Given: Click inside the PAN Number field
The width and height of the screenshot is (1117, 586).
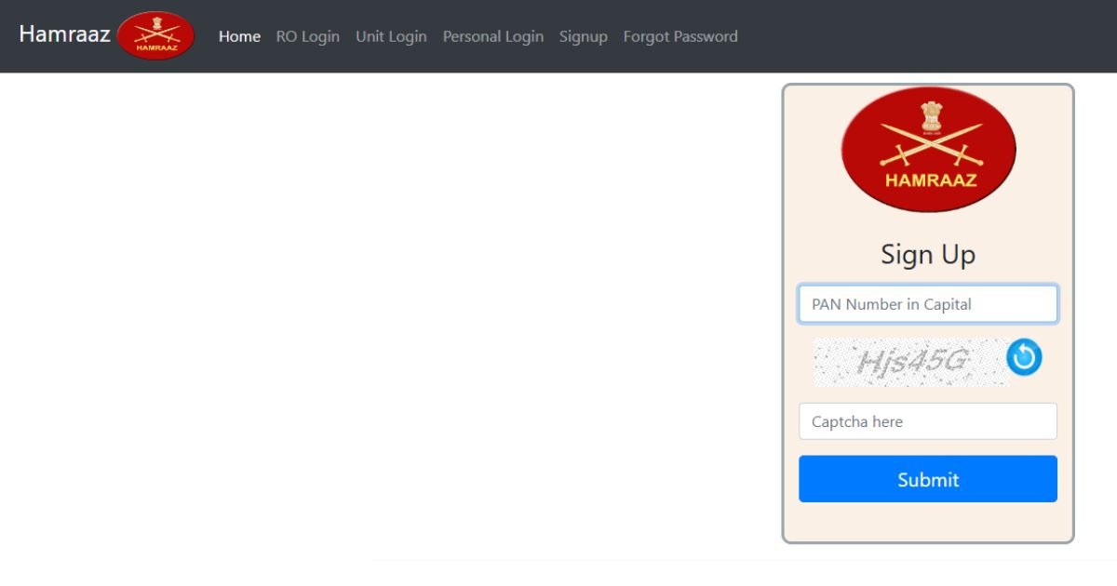Looking at the screenshot, I should pos(928,304).
